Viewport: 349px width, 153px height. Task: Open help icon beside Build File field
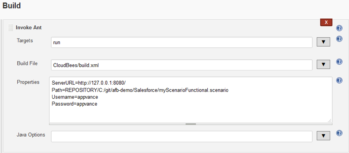pos(339,62)
